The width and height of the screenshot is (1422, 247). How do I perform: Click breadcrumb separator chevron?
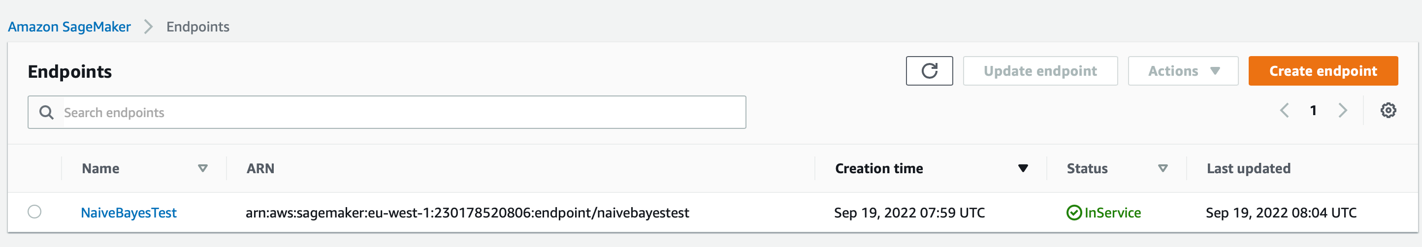(x=148, y=27)
